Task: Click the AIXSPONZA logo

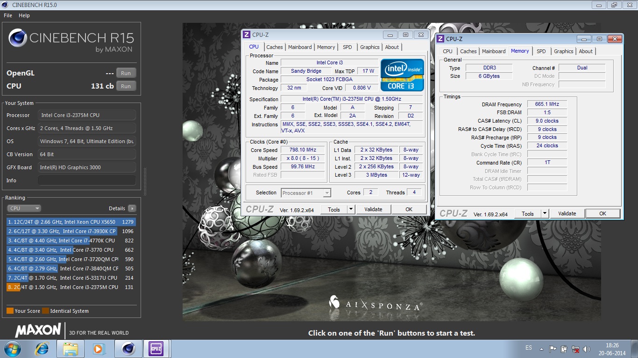Action: click(376, 304)
